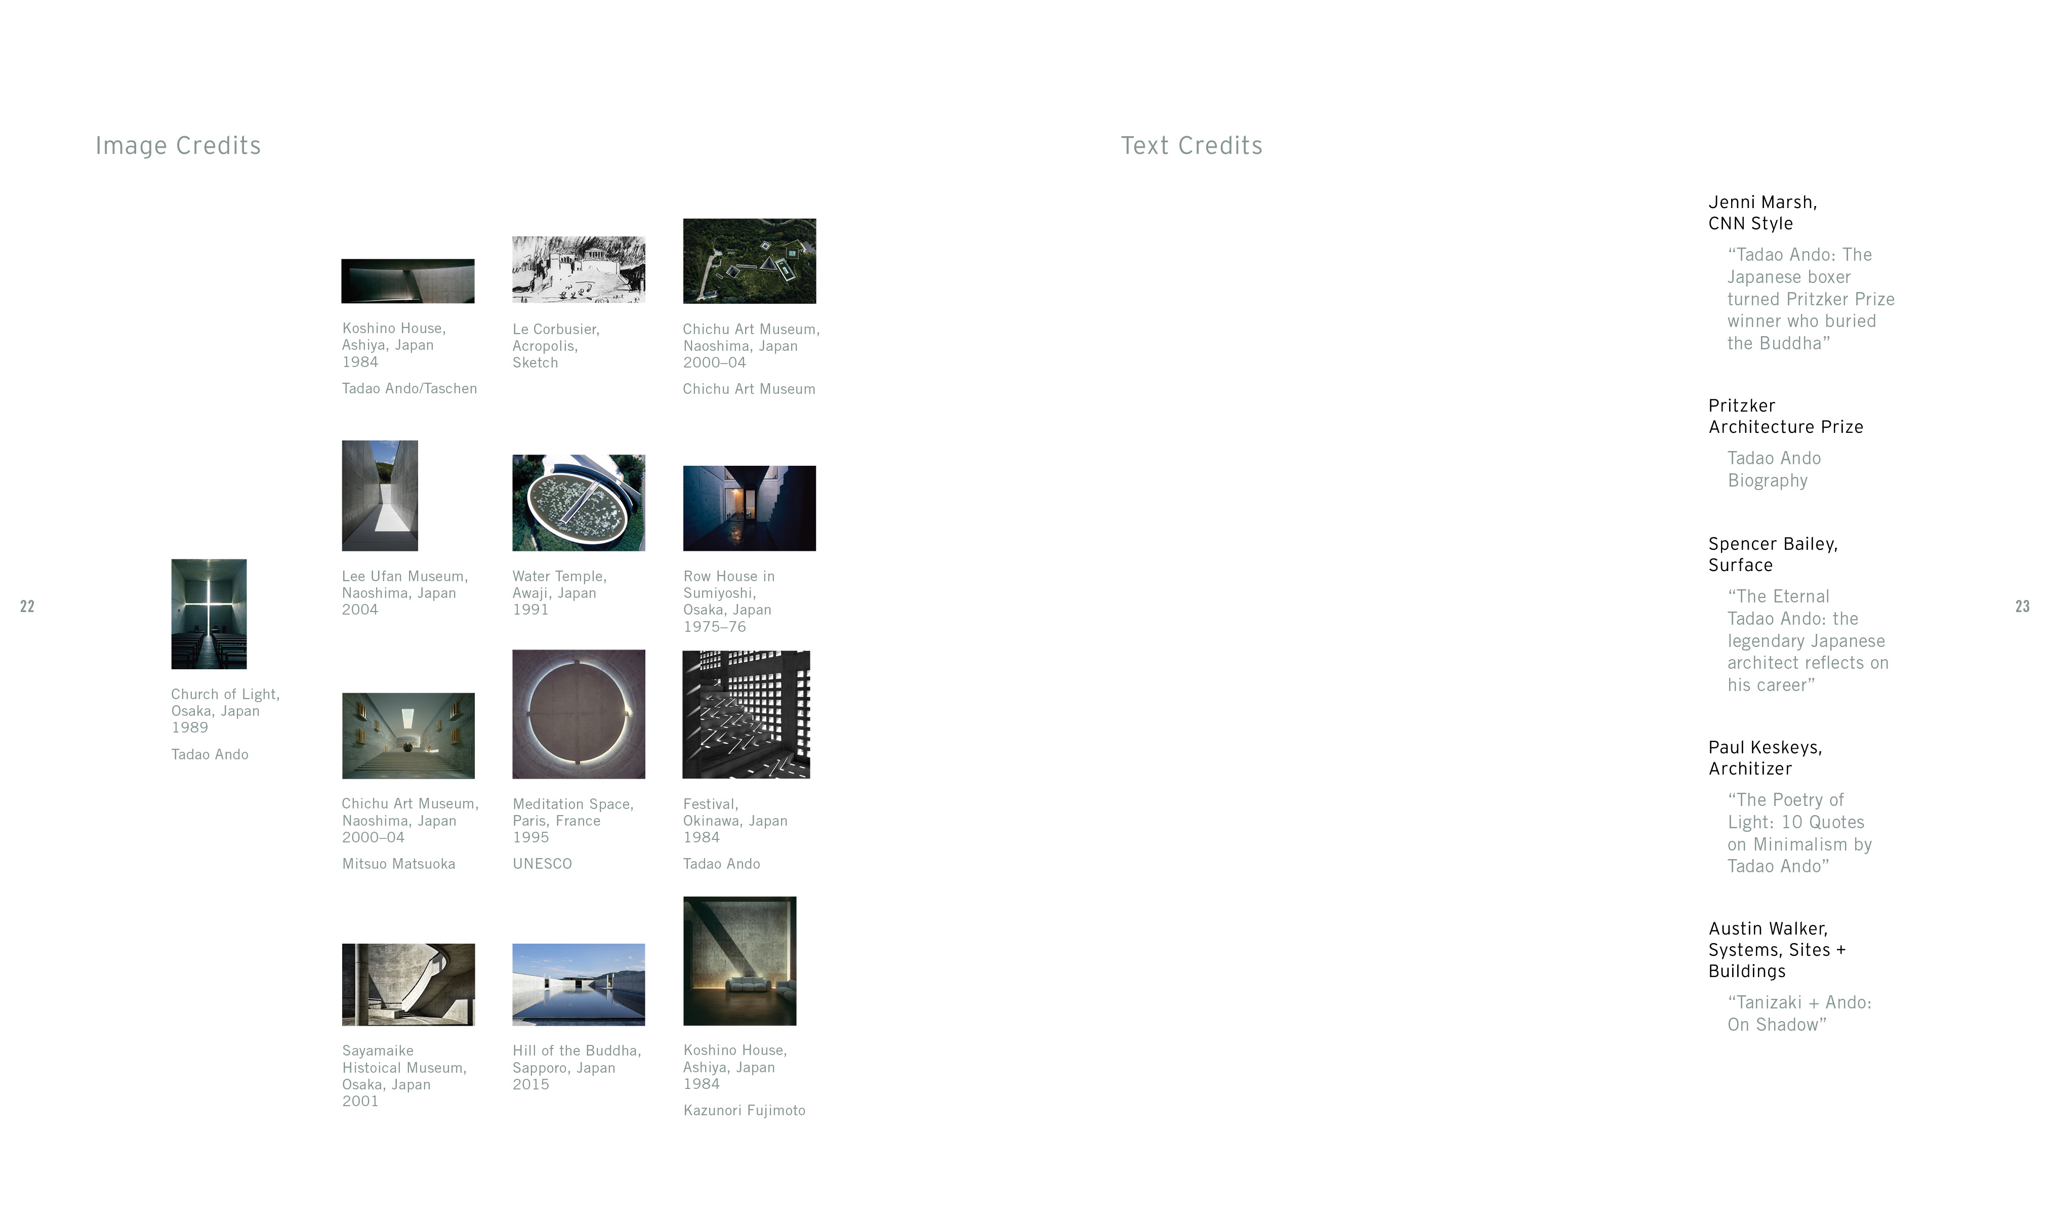Click the 'Tadao Ando Biography' text
2050x1215 pixels.
pos(1774,469)
